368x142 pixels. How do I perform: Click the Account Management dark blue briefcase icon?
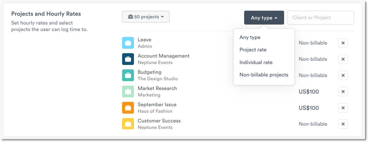tap(128, 59)
